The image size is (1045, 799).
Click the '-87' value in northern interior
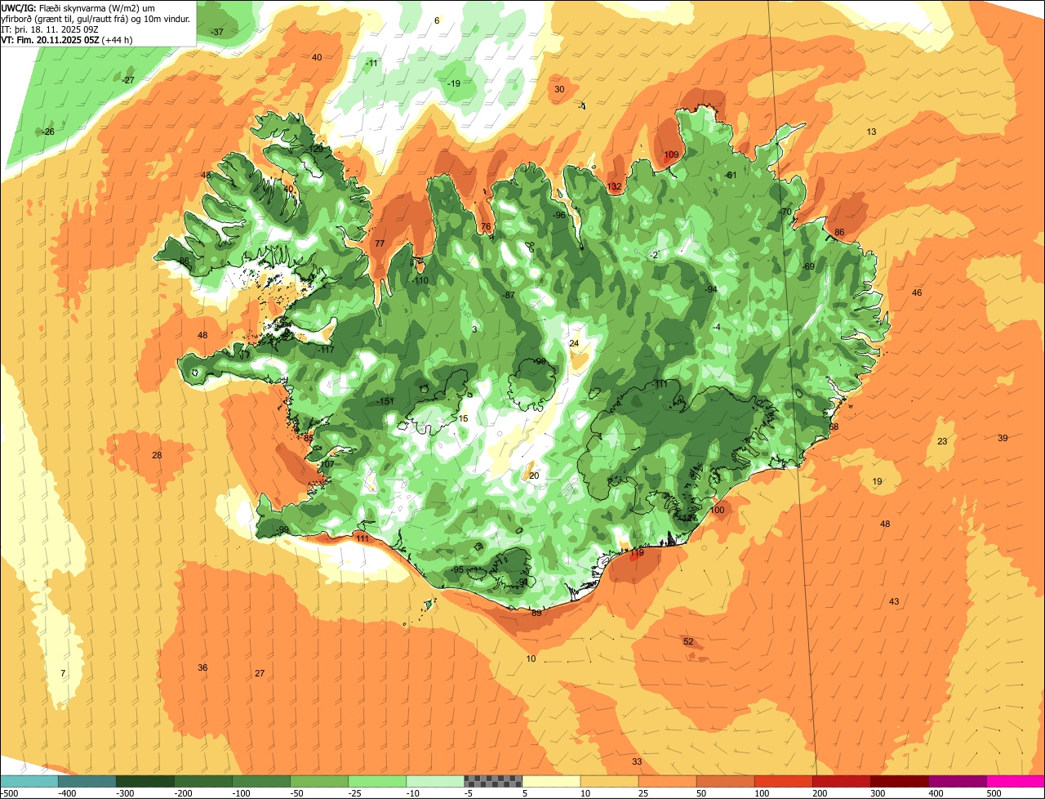[x=509, y=296]
